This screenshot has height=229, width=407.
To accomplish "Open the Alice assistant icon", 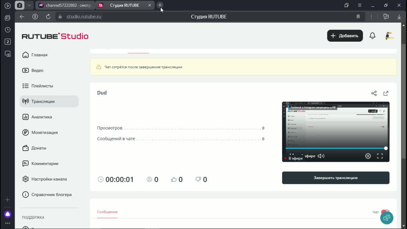I will tap(8, 214).
